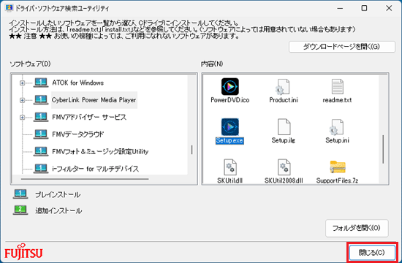Viewport: 402px width, 263px height.
Task: Click the Setup.ilg file name text
Action: click(x=284, y=140)
